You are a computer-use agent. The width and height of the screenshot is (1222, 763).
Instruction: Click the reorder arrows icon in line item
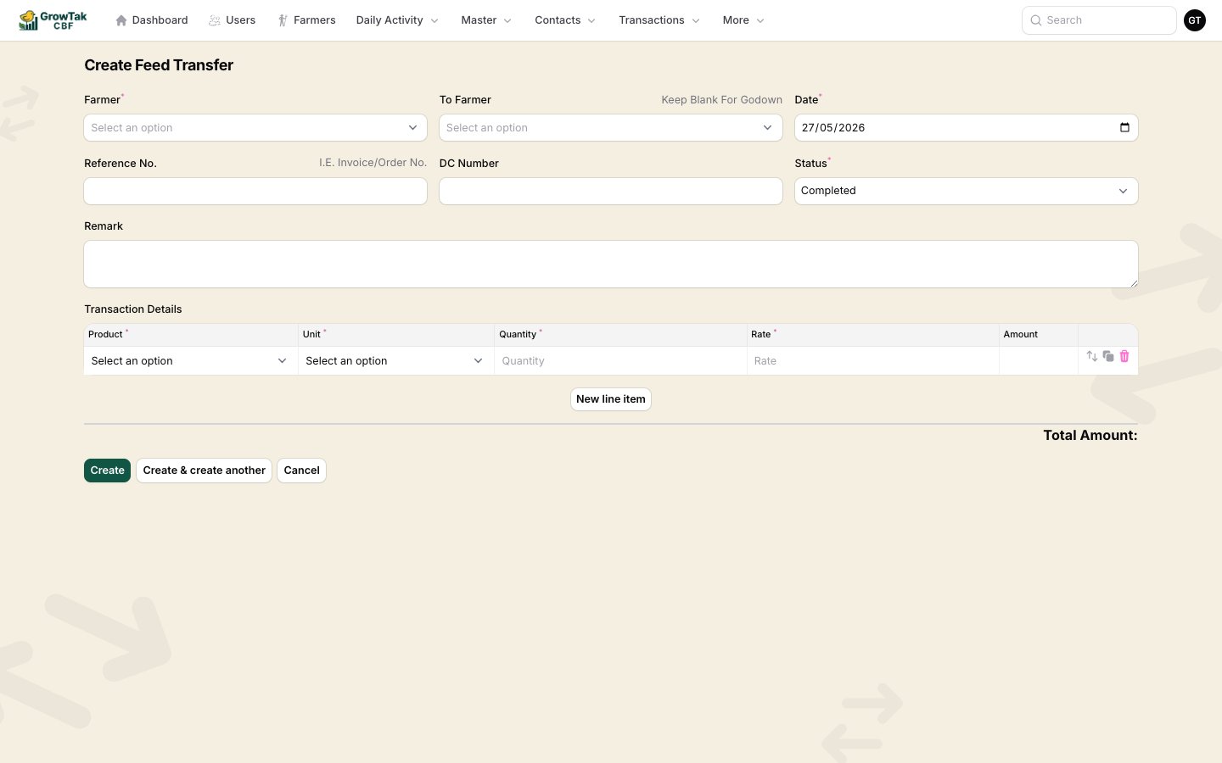pyautogui.click(x=1092, y=356)
